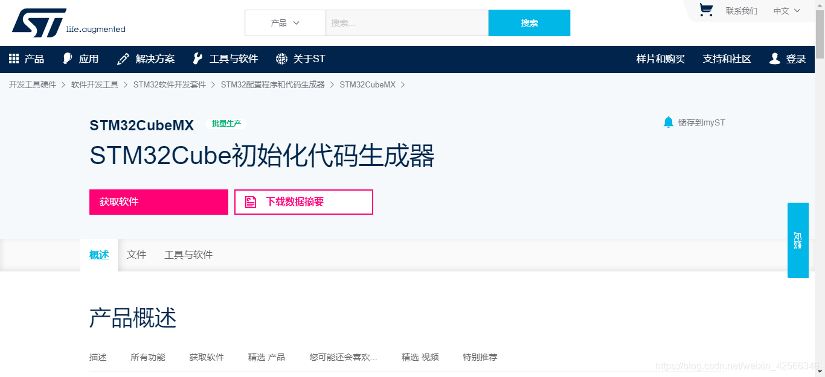Jump to 精选 视频 section anchor

tap(420, 357)
